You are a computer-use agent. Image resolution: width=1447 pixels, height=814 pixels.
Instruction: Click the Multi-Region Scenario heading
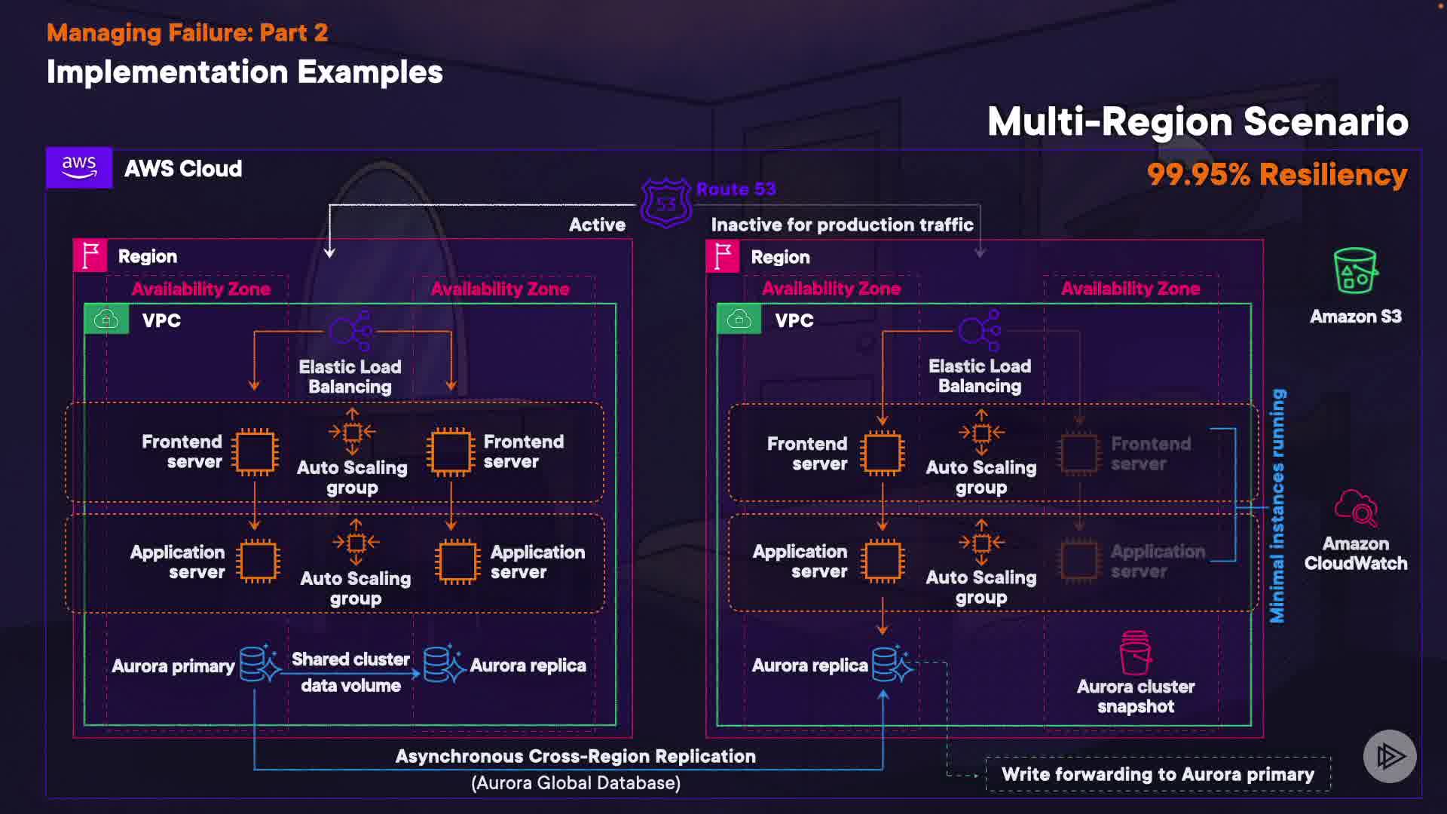tap(1198, 121)
